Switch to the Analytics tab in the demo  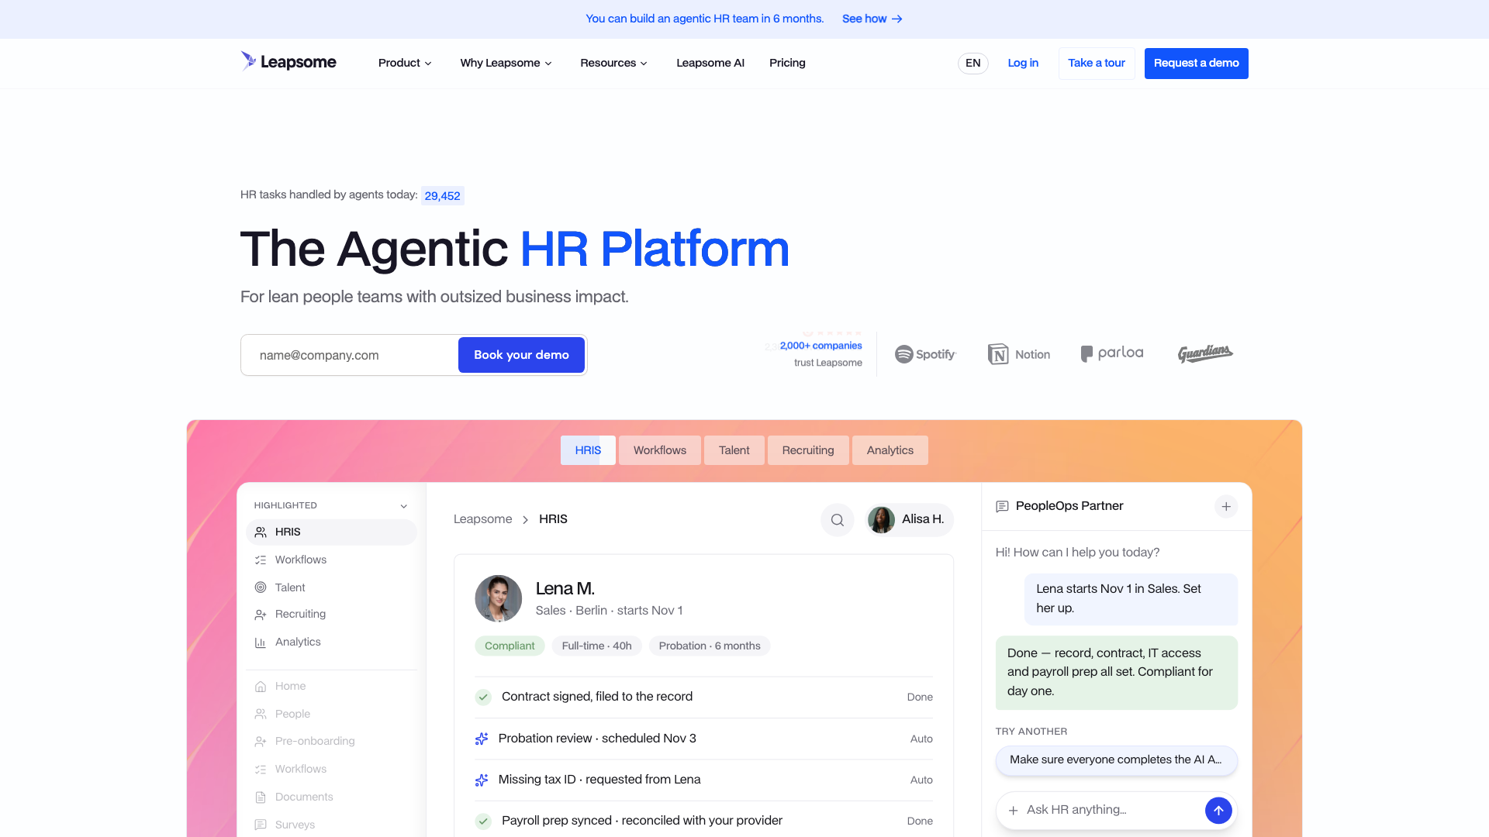point(890,450)
